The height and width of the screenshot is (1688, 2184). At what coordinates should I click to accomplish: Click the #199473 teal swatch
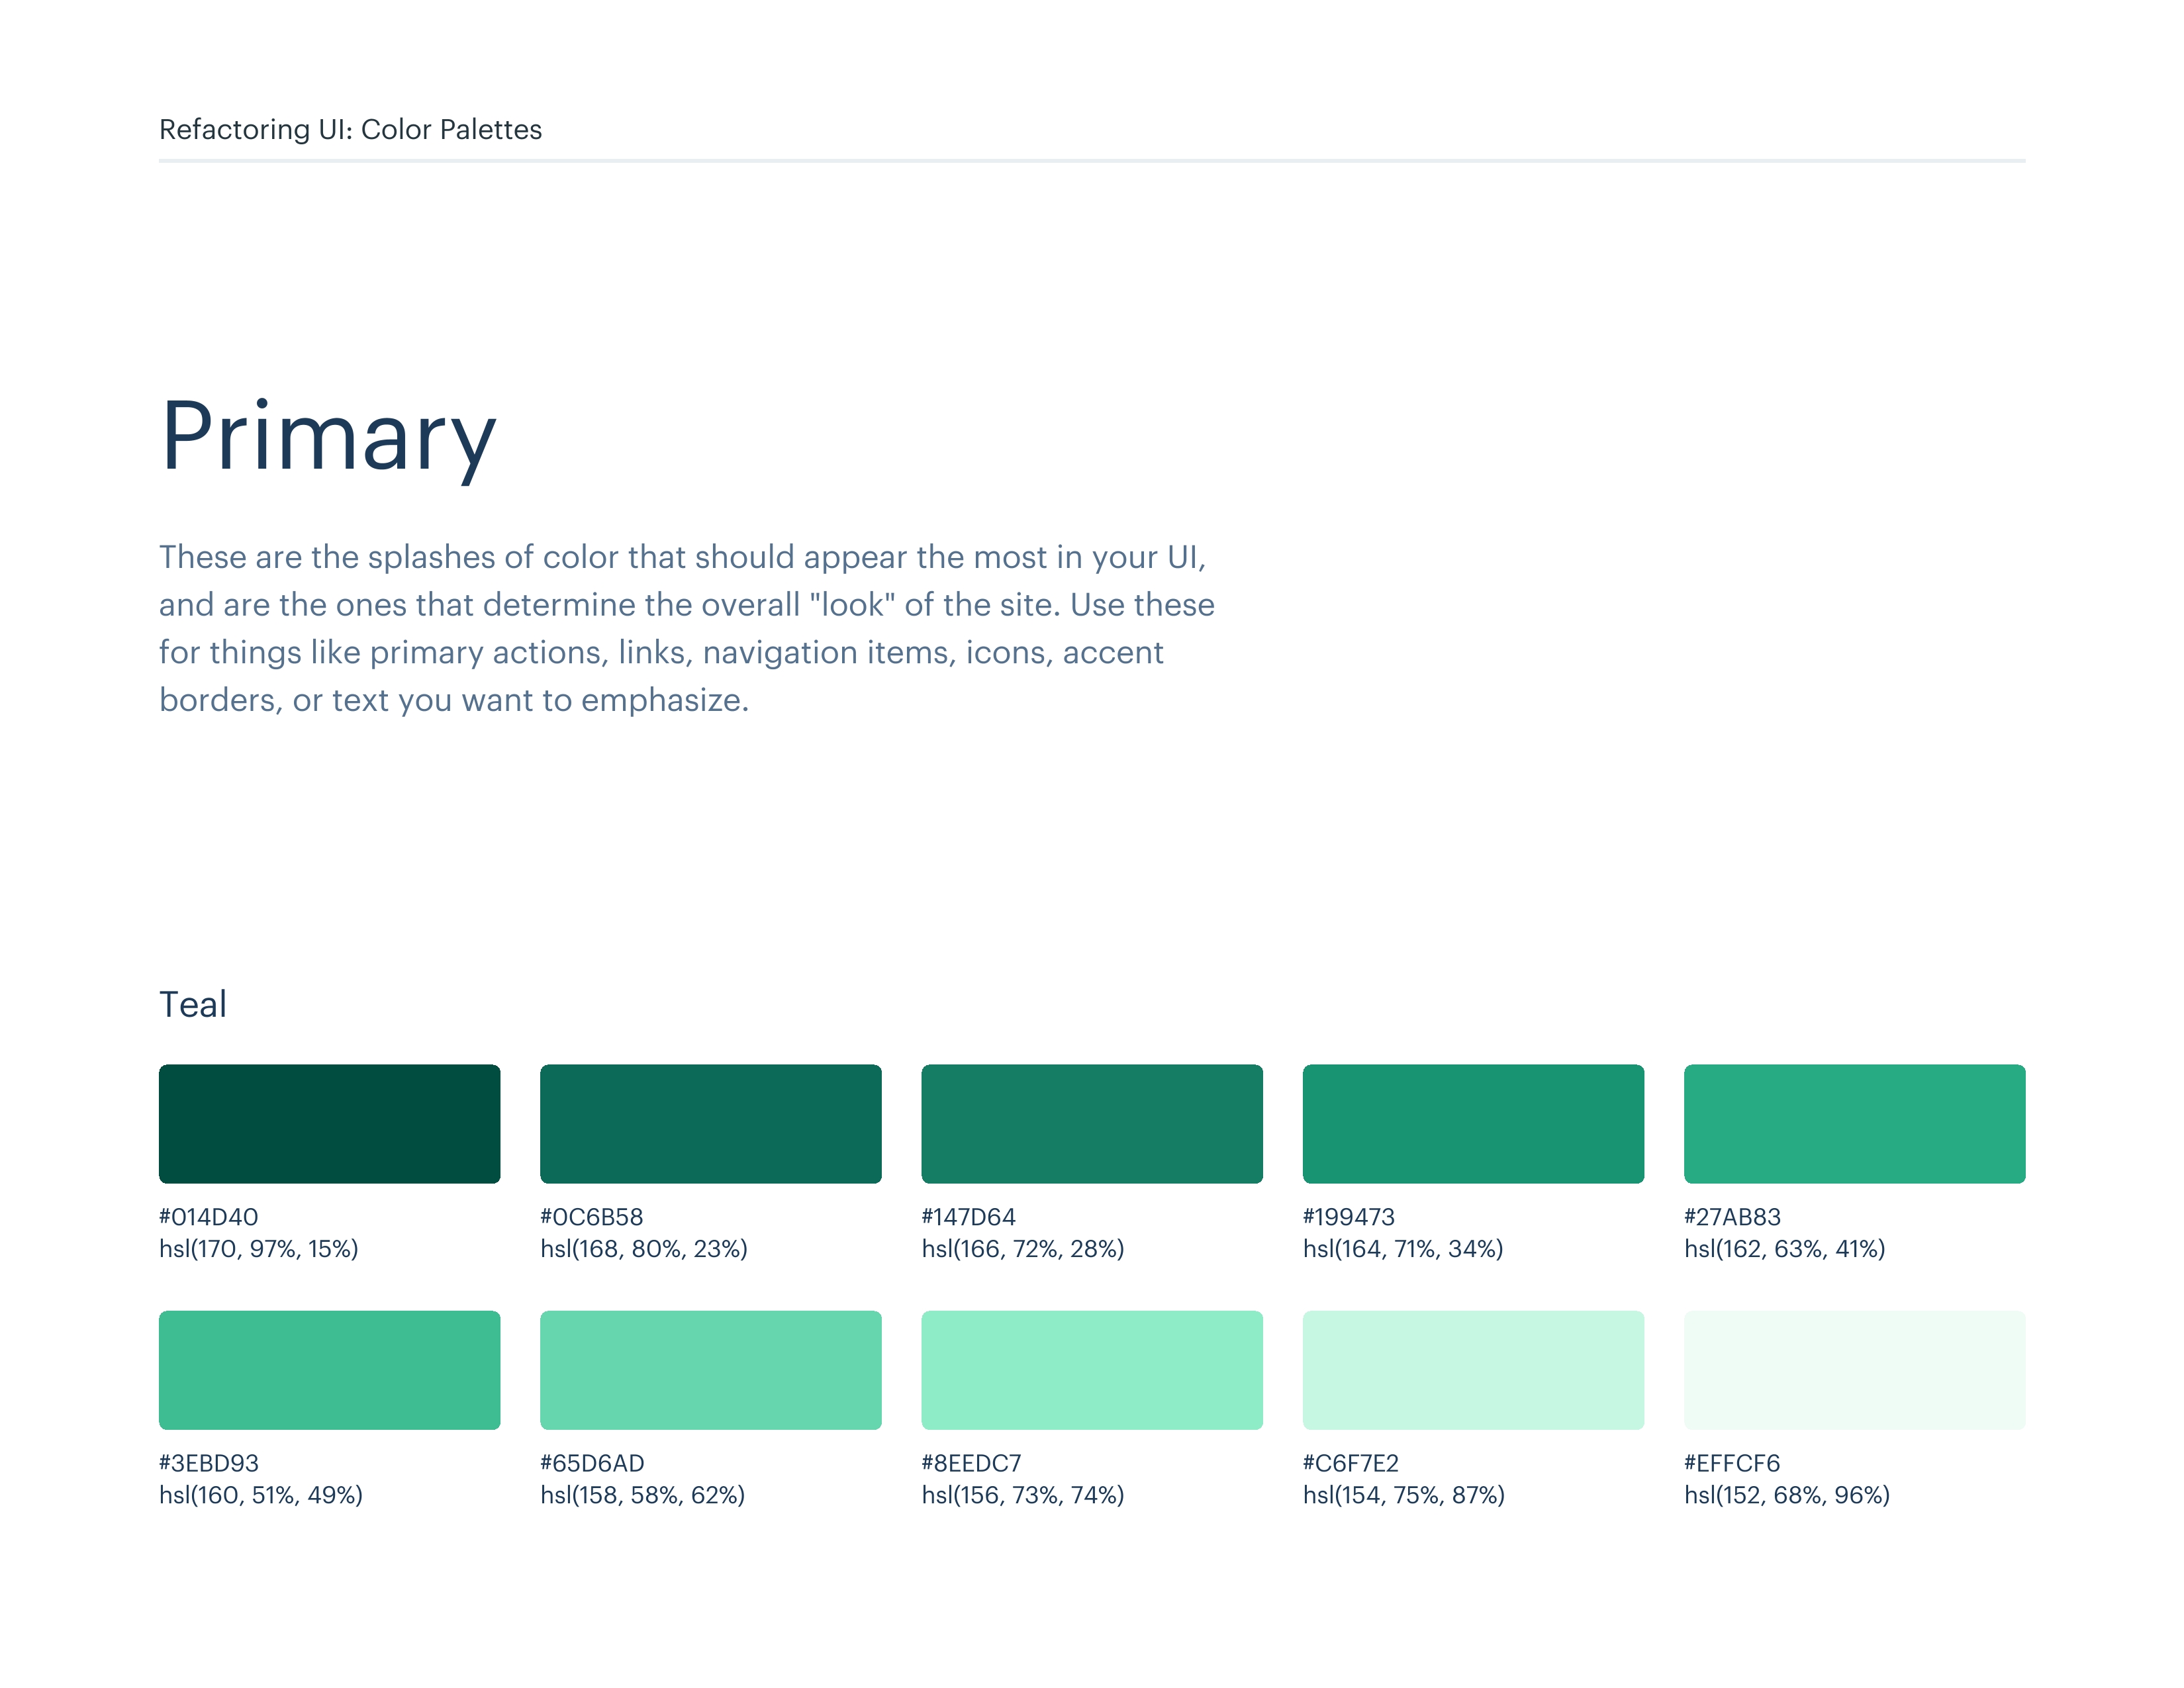coord(1472,1123)
